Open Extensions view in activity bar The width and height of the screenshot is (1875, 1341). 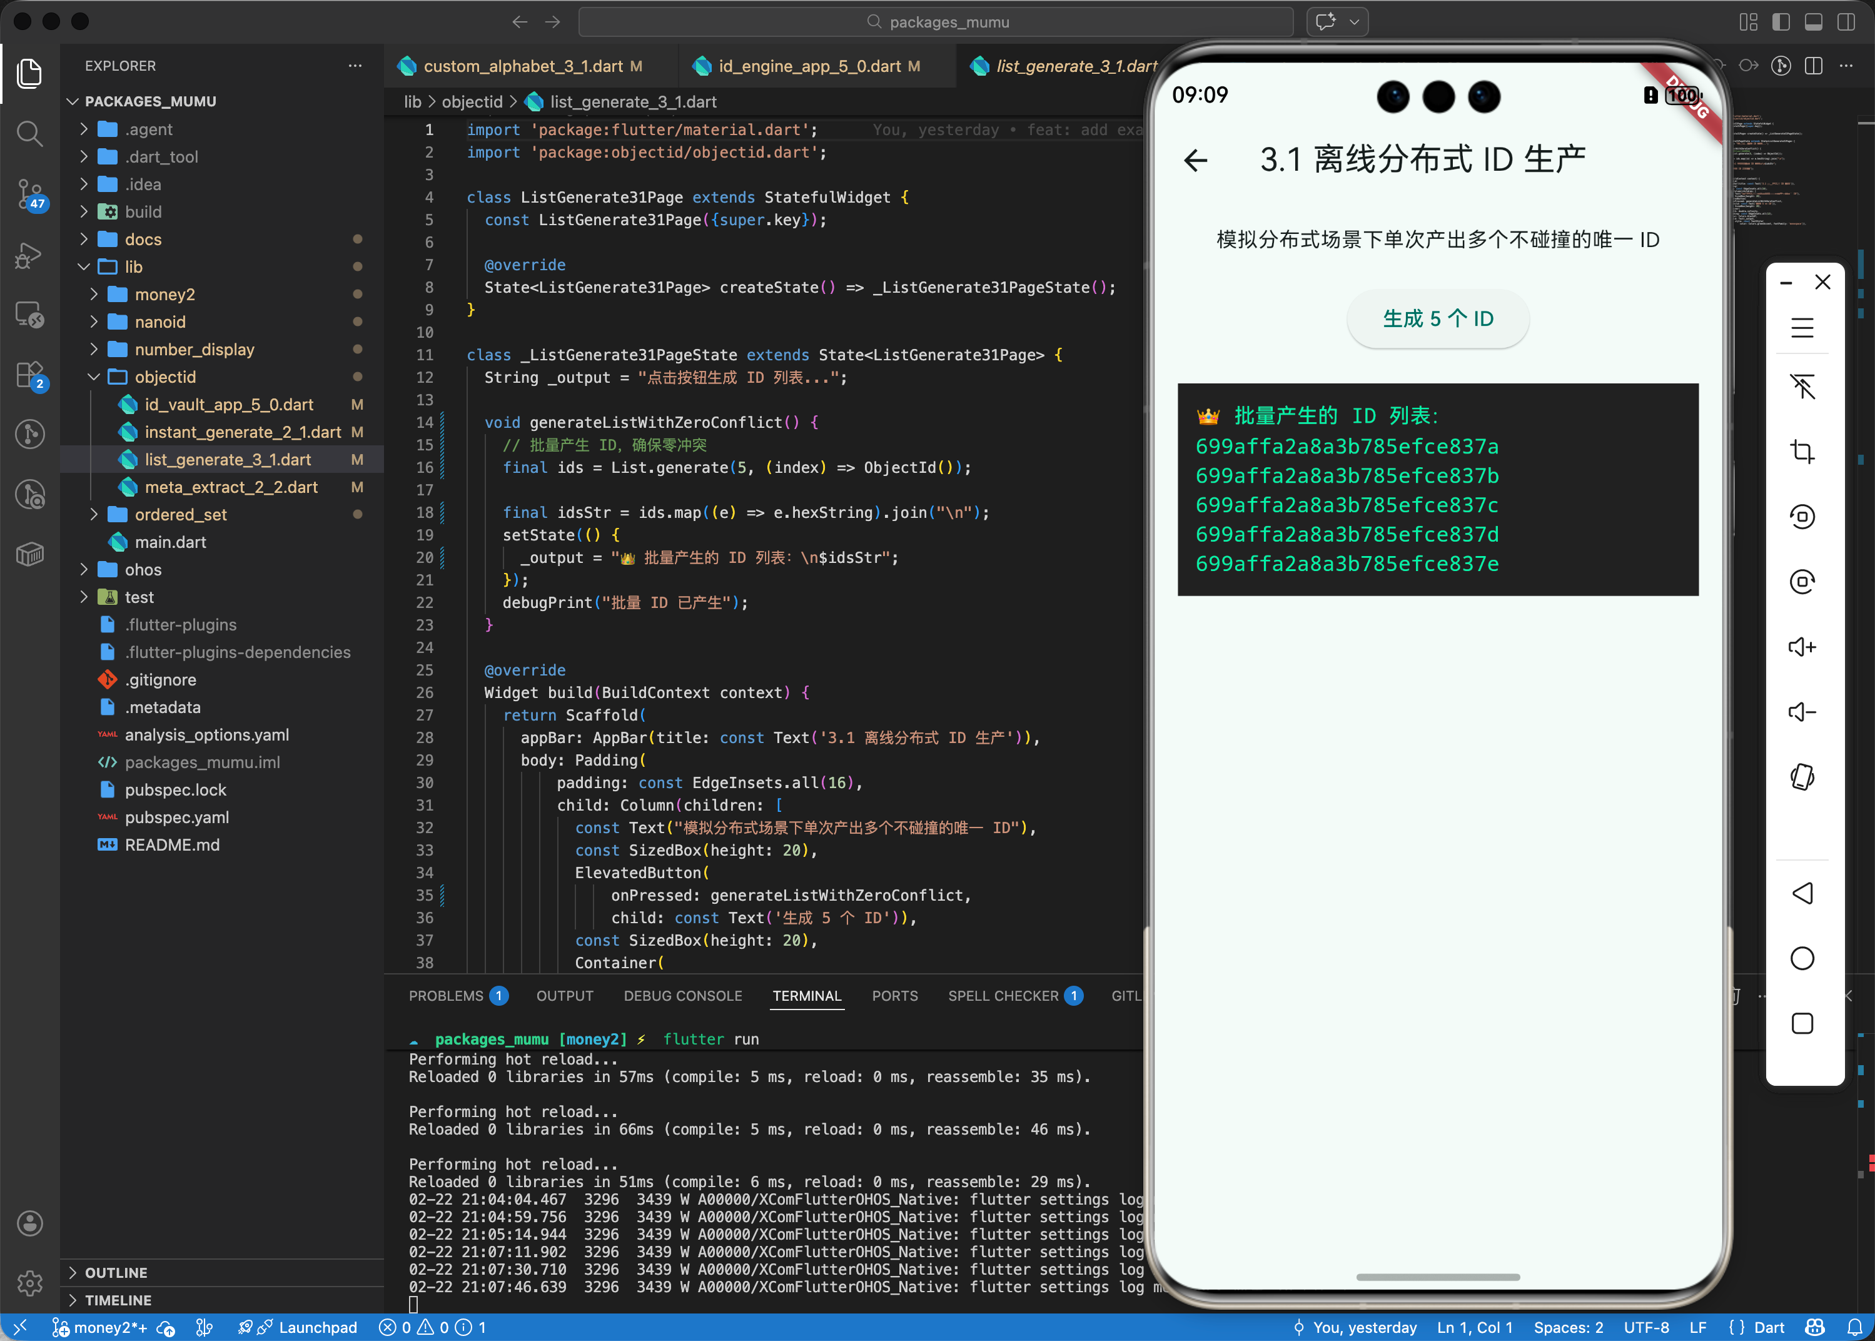[30, 374]
